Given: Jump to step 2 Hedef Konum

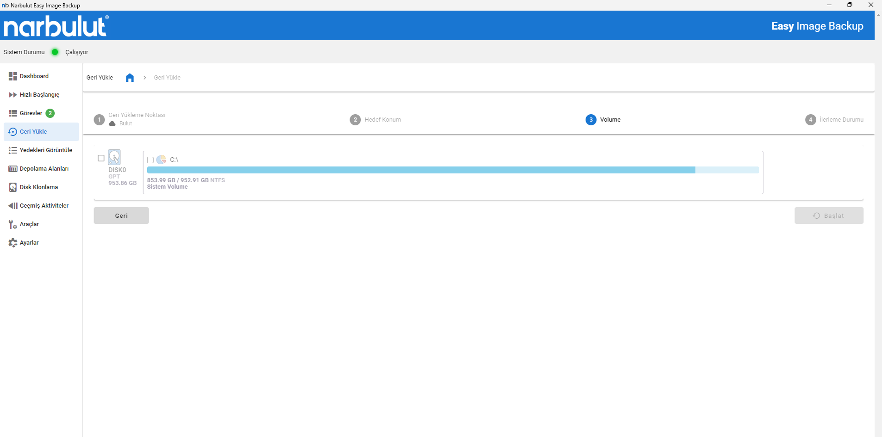Looking at the screenshot, I should coord(355,120).
